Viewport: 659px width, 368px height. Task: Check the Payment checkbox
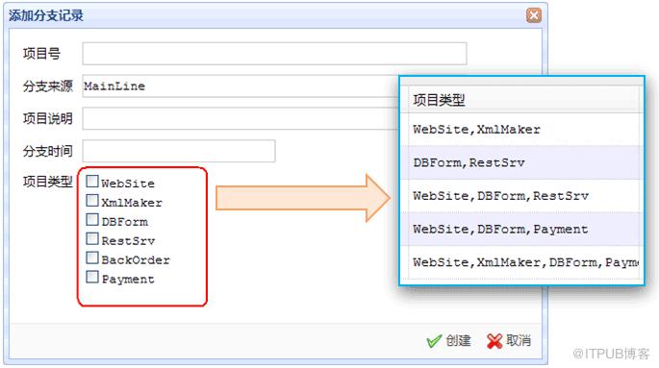(92, 278)
